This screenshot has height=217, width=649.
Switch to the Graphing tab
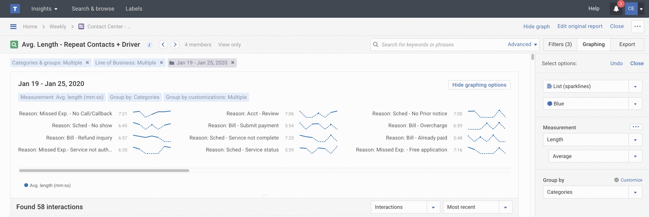pyautogui.click(x=593, y=44)
